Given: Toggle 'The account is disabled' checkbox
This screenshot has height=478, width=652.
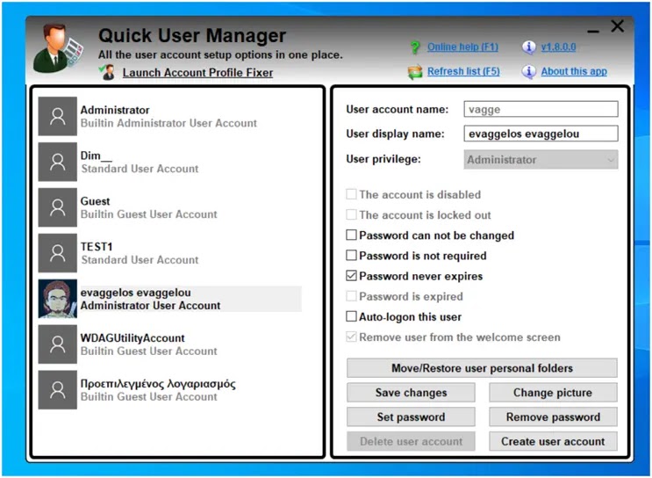Looking at the screenshot, I should coord(351,194).
